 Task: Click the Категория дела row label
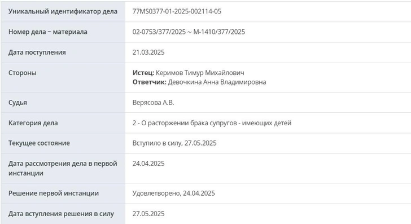[33, 123]
